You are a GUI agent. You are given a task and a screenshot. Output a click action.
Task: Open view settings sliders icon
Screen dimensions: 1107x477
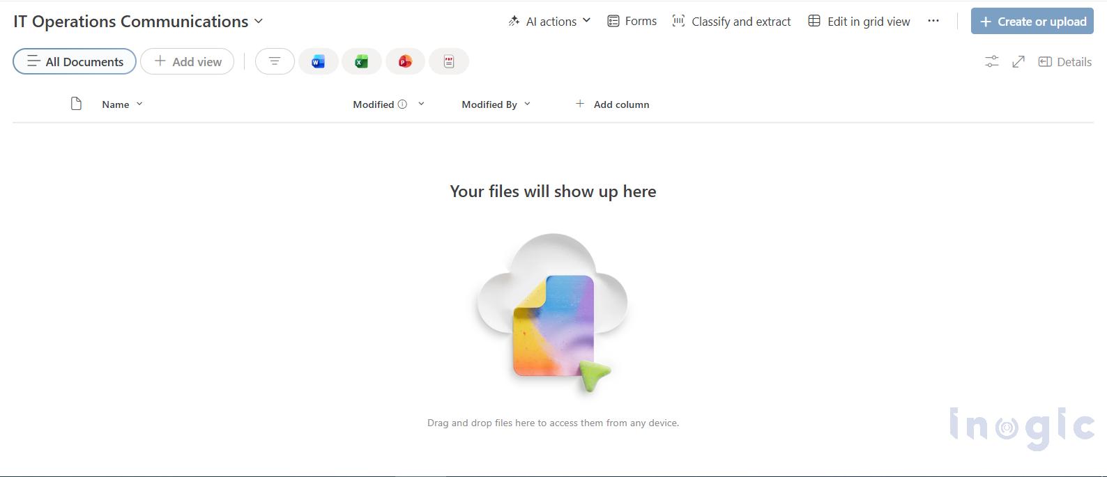point(991,62)
